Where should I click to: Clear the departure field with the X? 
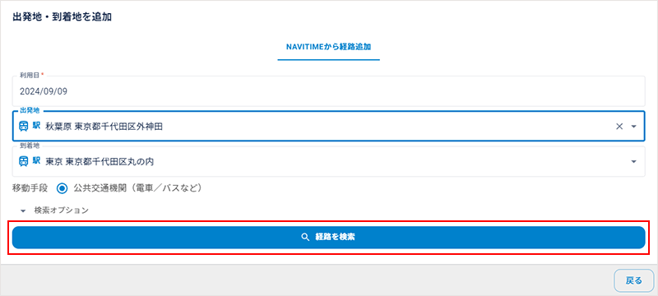pyautogui.click(x=619, y=127)
